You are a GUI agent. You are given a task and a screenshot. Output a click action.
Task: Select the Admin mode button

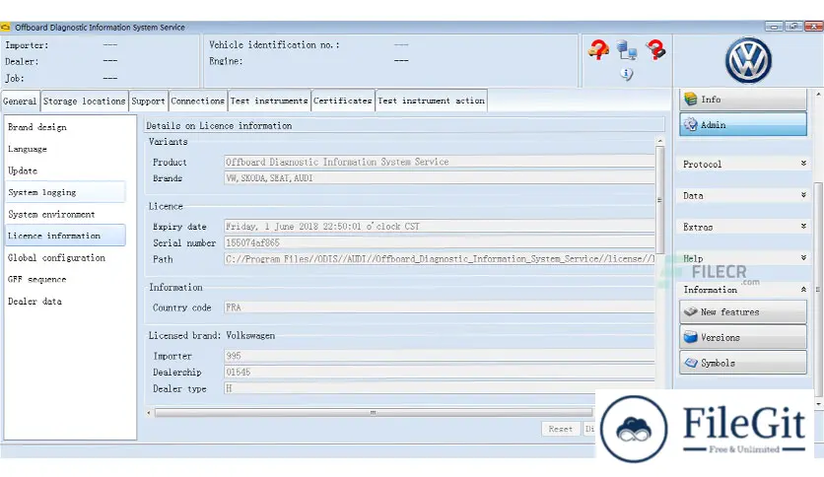(x=742, y=124)
